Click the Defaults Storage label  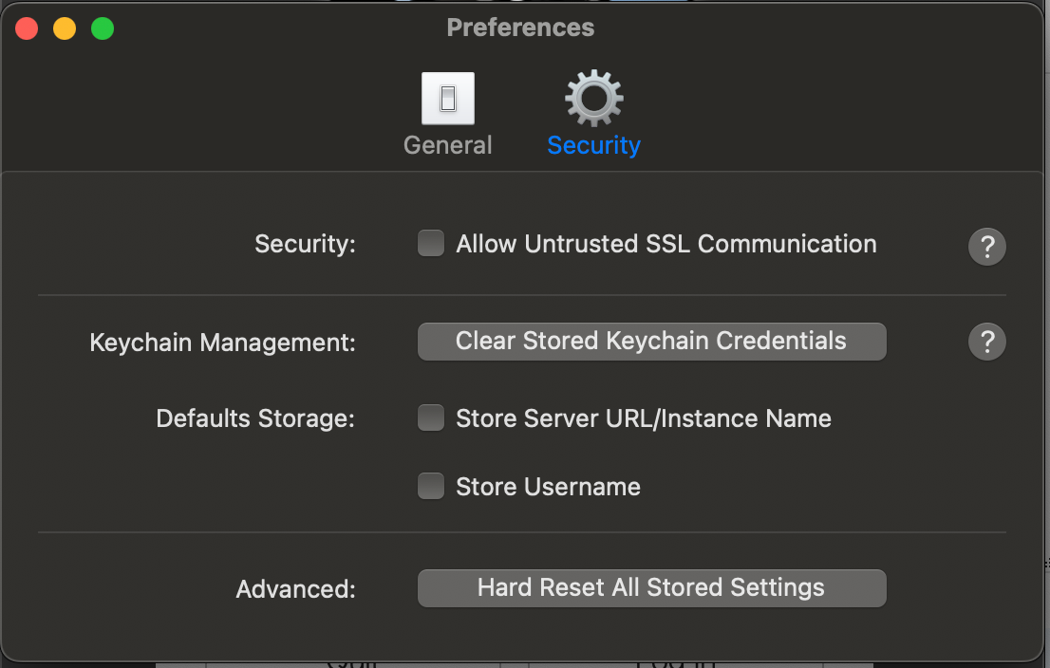click(x=255, y=418)
